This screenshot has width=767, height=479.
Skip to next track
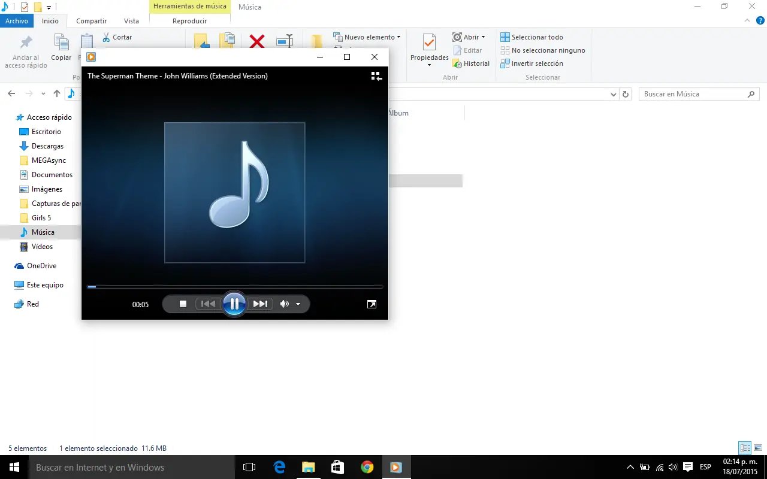pos(260,304)
